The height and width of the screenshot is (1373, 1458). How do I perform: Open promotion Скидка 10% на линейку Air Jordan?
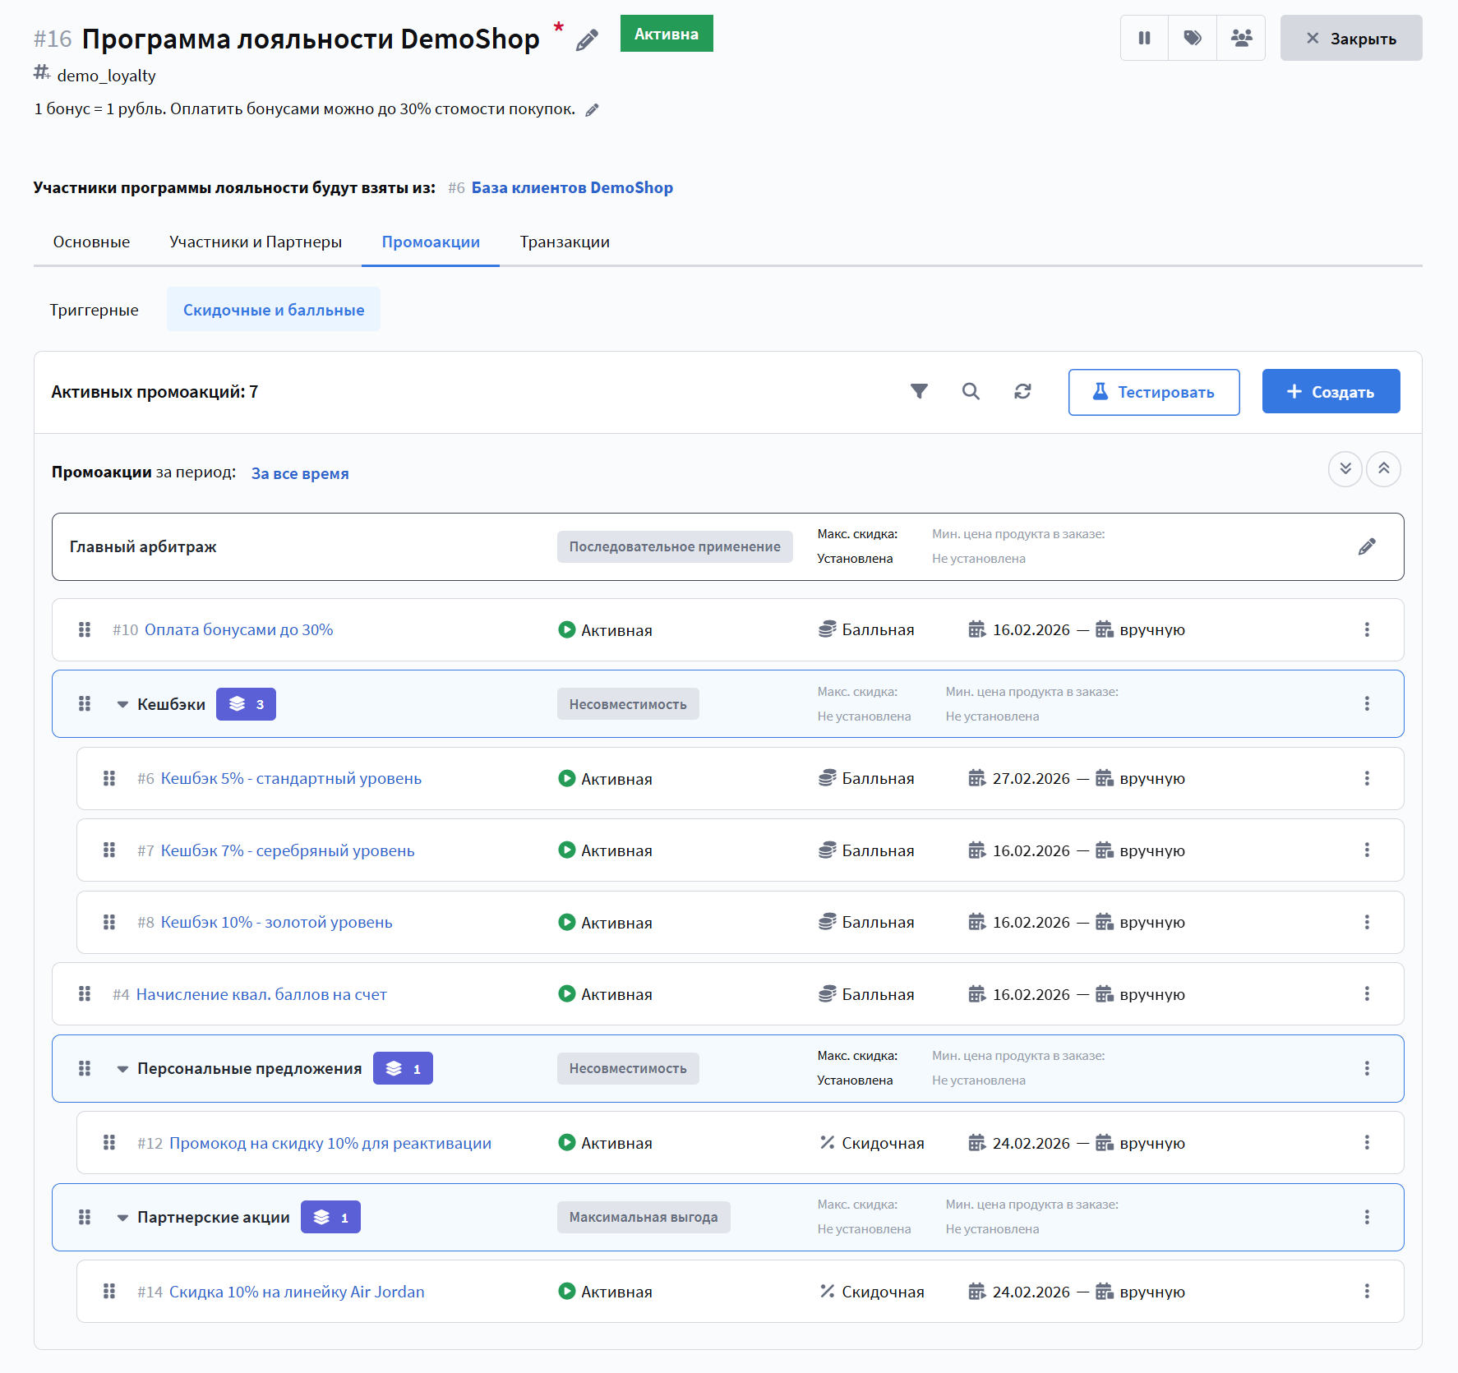click(x=297, y=1292)
